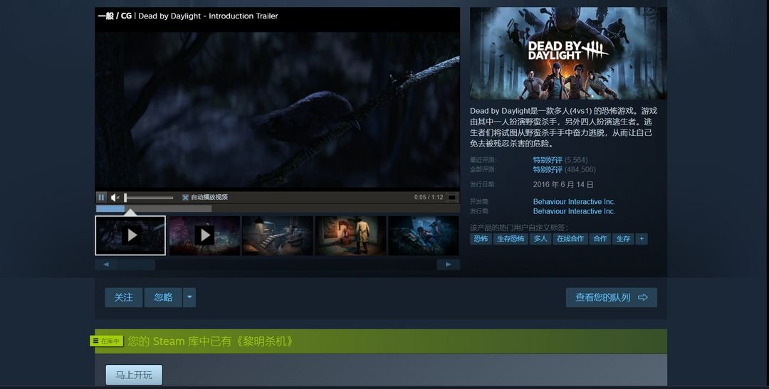This screenshot has height=389, width=769.
Task: Open the last blue screenshot thumbnail
Action: click(424, 235)
